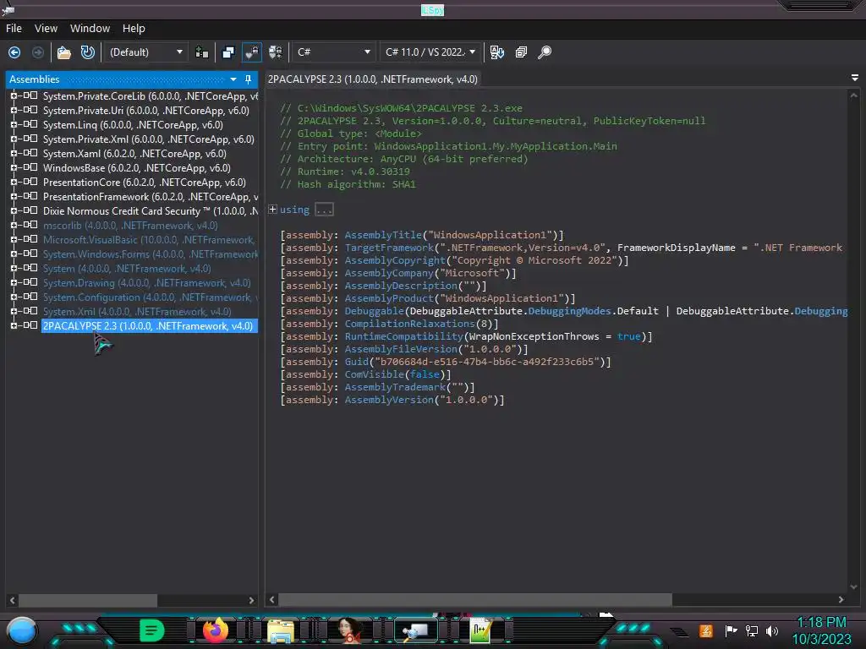Image resolution: width=866 pixels, height=649 pixels.
Task: Open Notepad++ from the taskbar
Action: click(x=480, y=630)
